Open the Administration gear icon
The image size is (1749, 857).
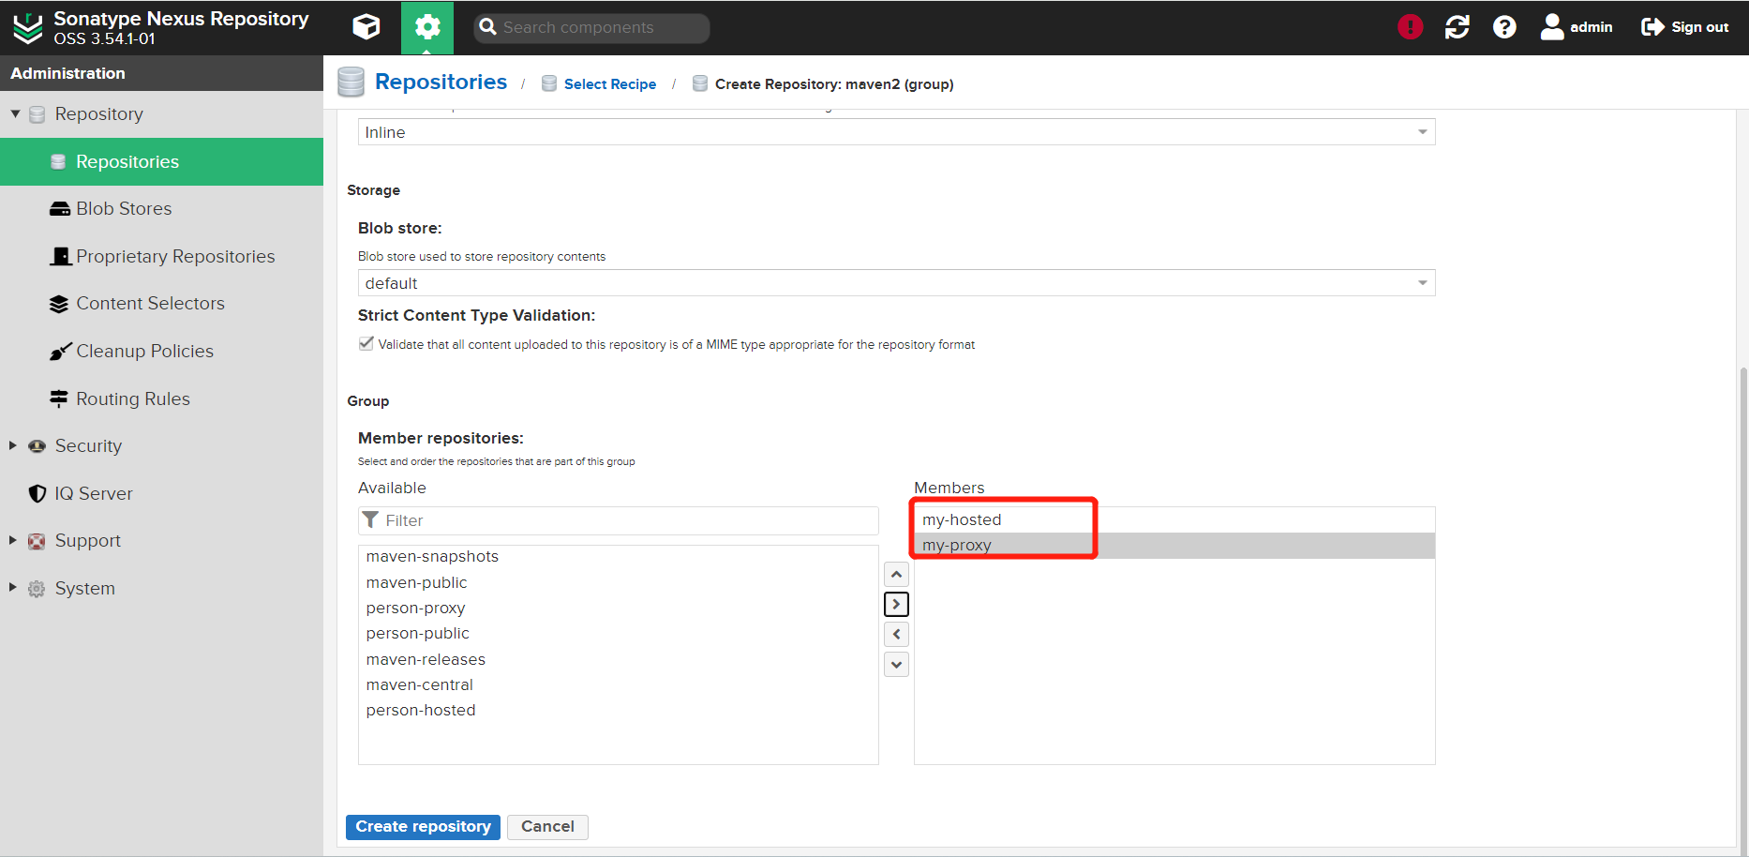pyautogui.click(x=427, y=27)
